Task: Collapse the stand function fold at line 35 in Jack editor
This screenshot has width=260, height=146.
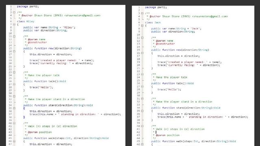Action: (142, 111)
